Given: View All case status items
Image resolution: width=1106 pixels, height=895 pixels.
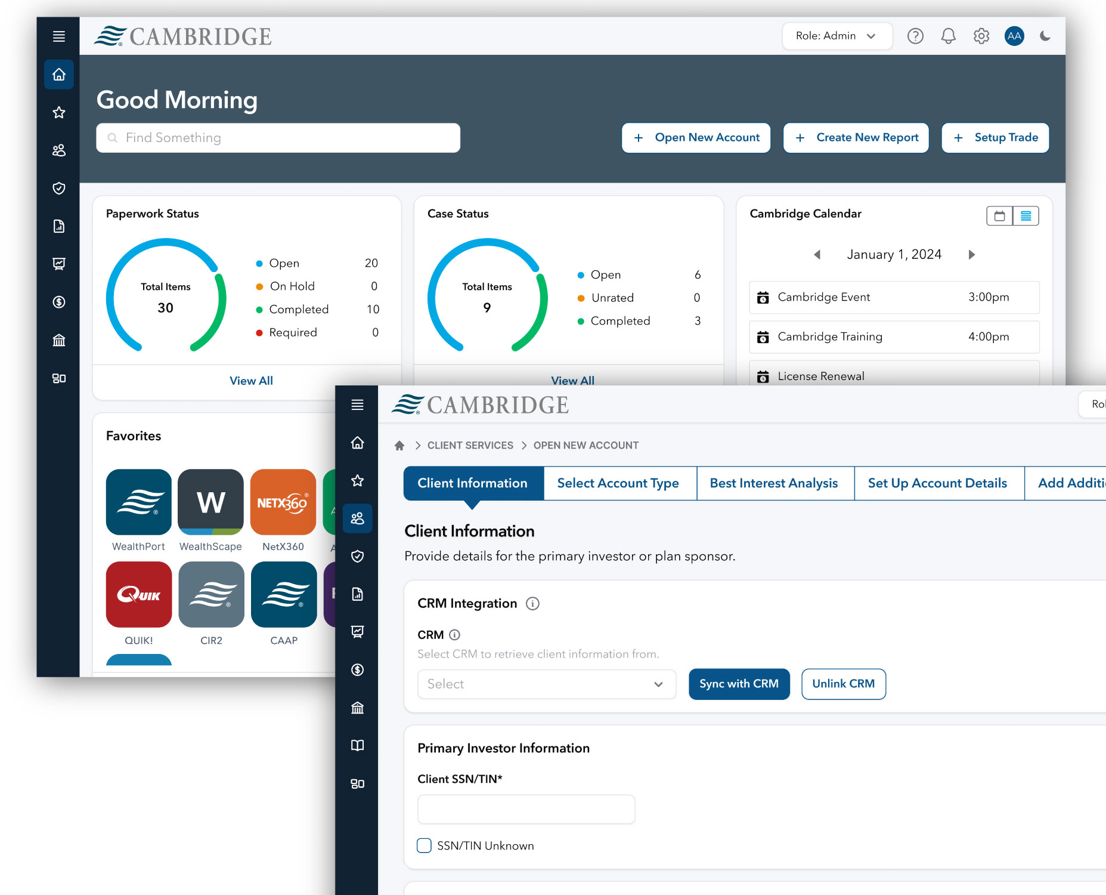Looking at the screenshot, I should [x=572, y=380].
